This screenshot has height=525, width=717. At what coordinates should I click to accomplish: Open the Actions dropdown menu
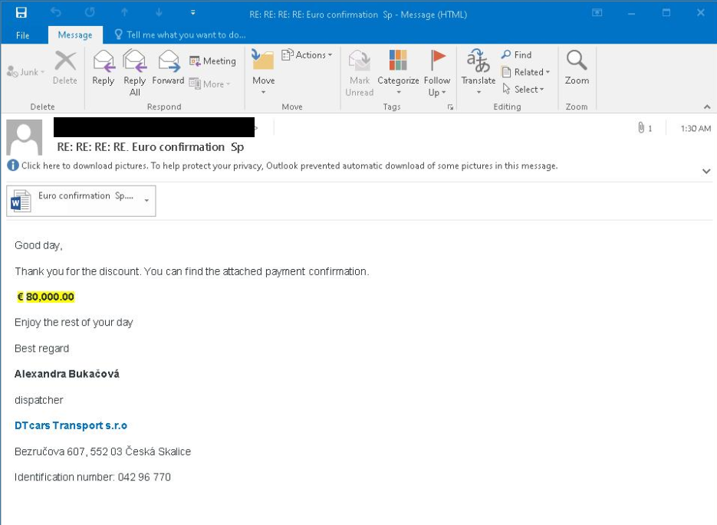(307, 55)
